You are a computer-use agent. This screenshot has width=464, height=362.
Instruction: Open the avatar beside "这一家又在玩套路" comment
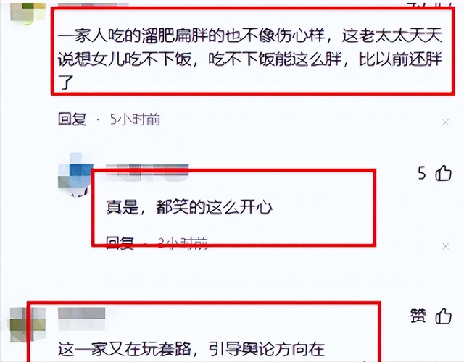coord(28,324)
